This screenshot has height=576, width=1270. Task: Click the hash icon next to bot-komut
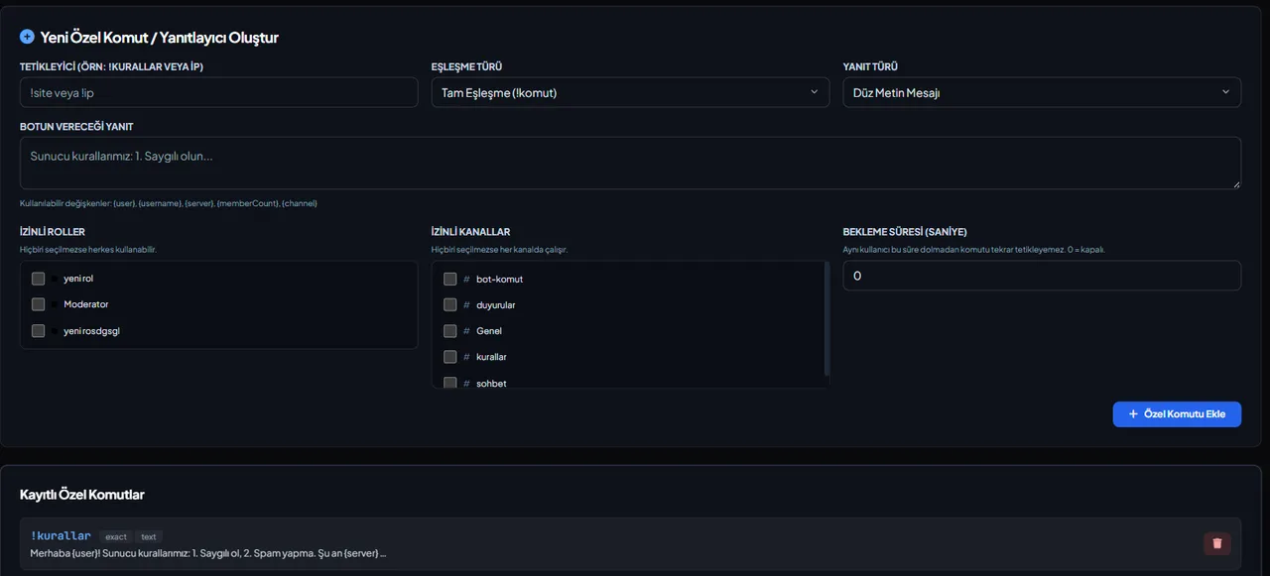pyautogui.click(x=466, y=280)
